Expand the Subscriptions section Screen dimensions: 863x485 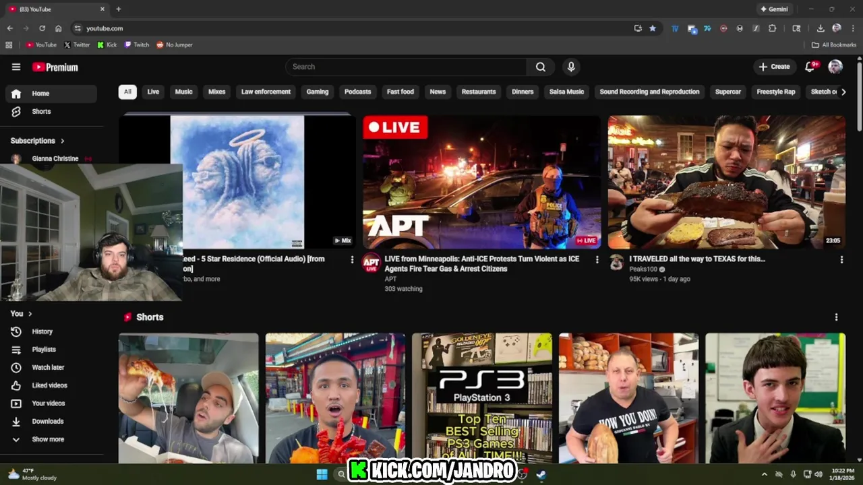point(38,141)
